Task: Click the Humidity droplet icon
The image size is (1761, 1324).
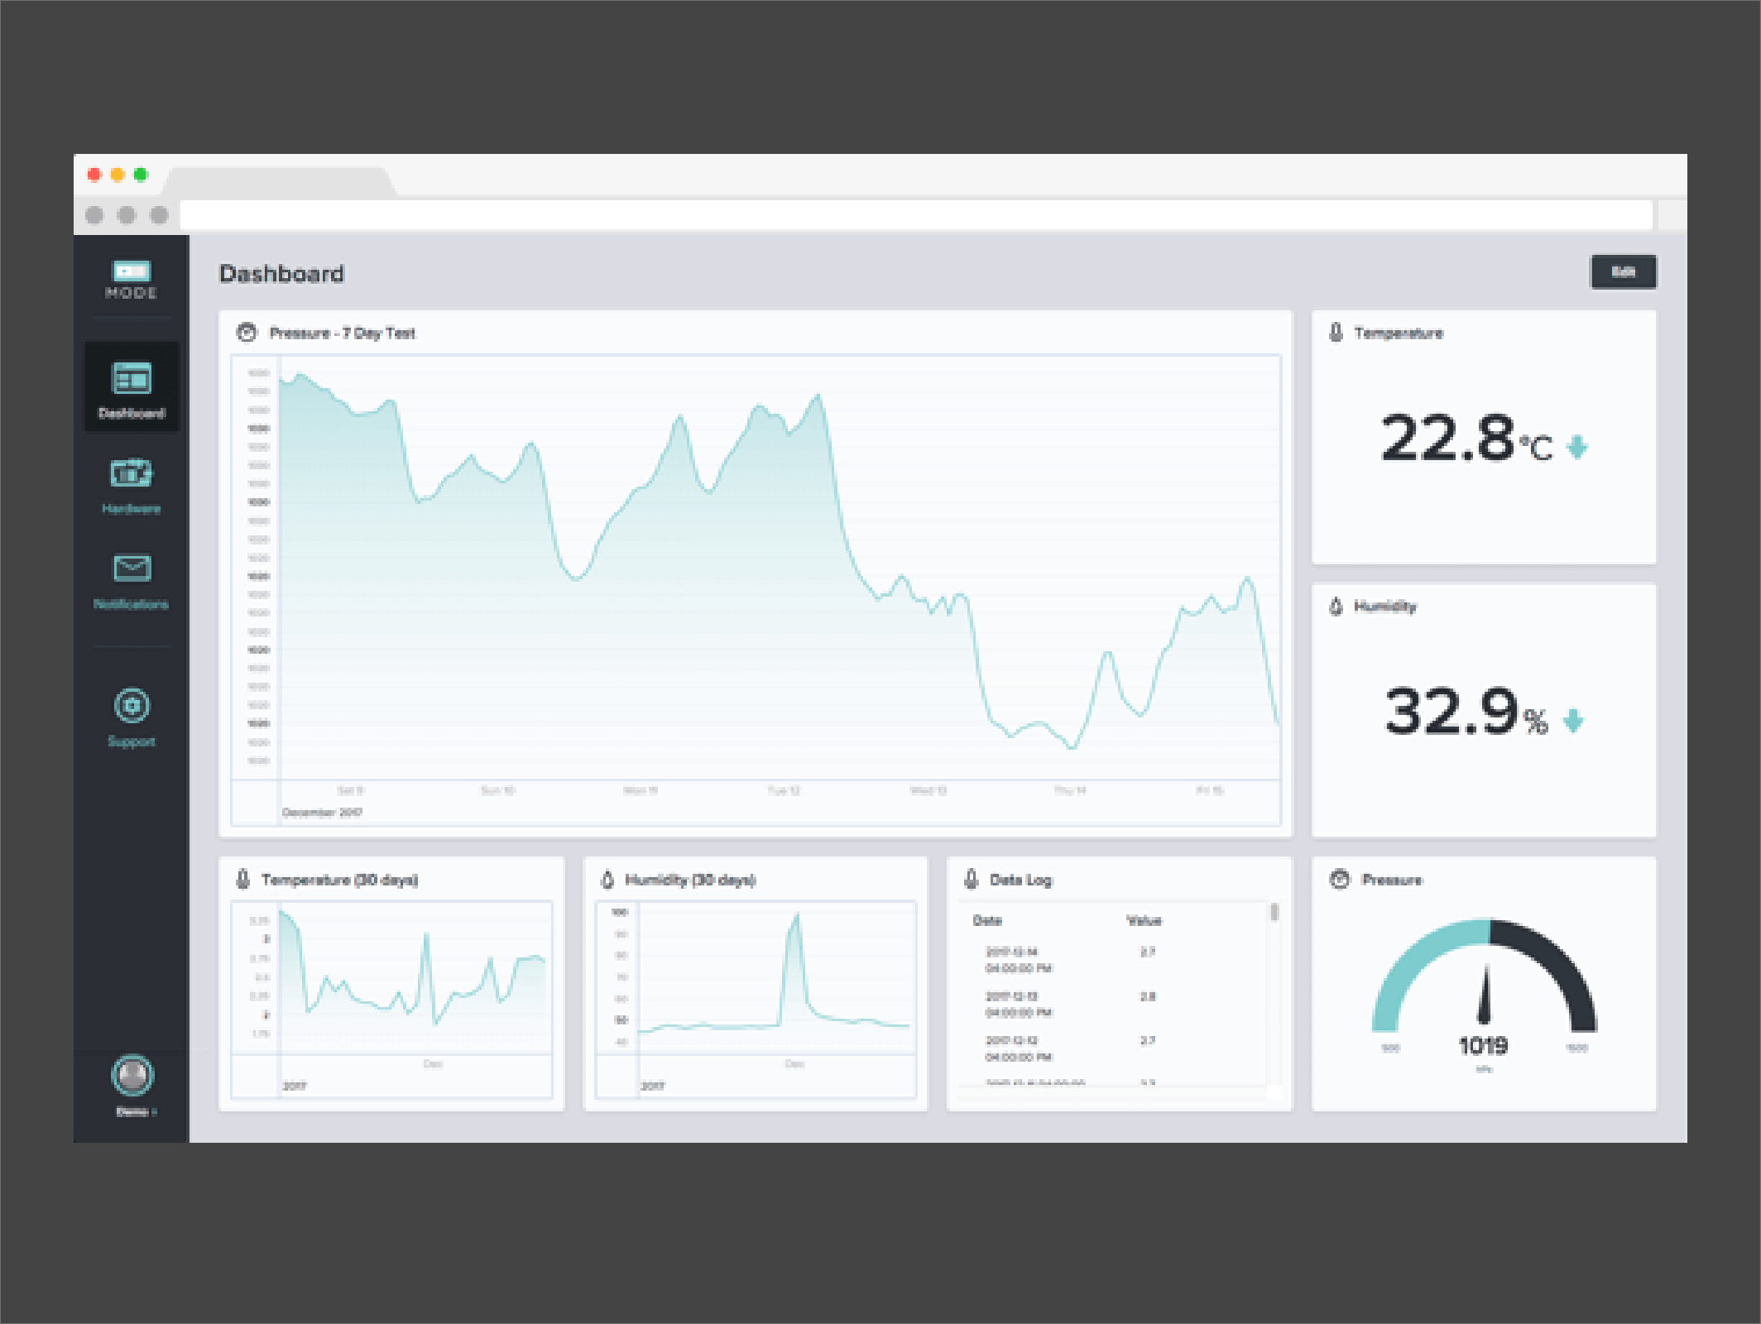Action: click(1336, 607)
